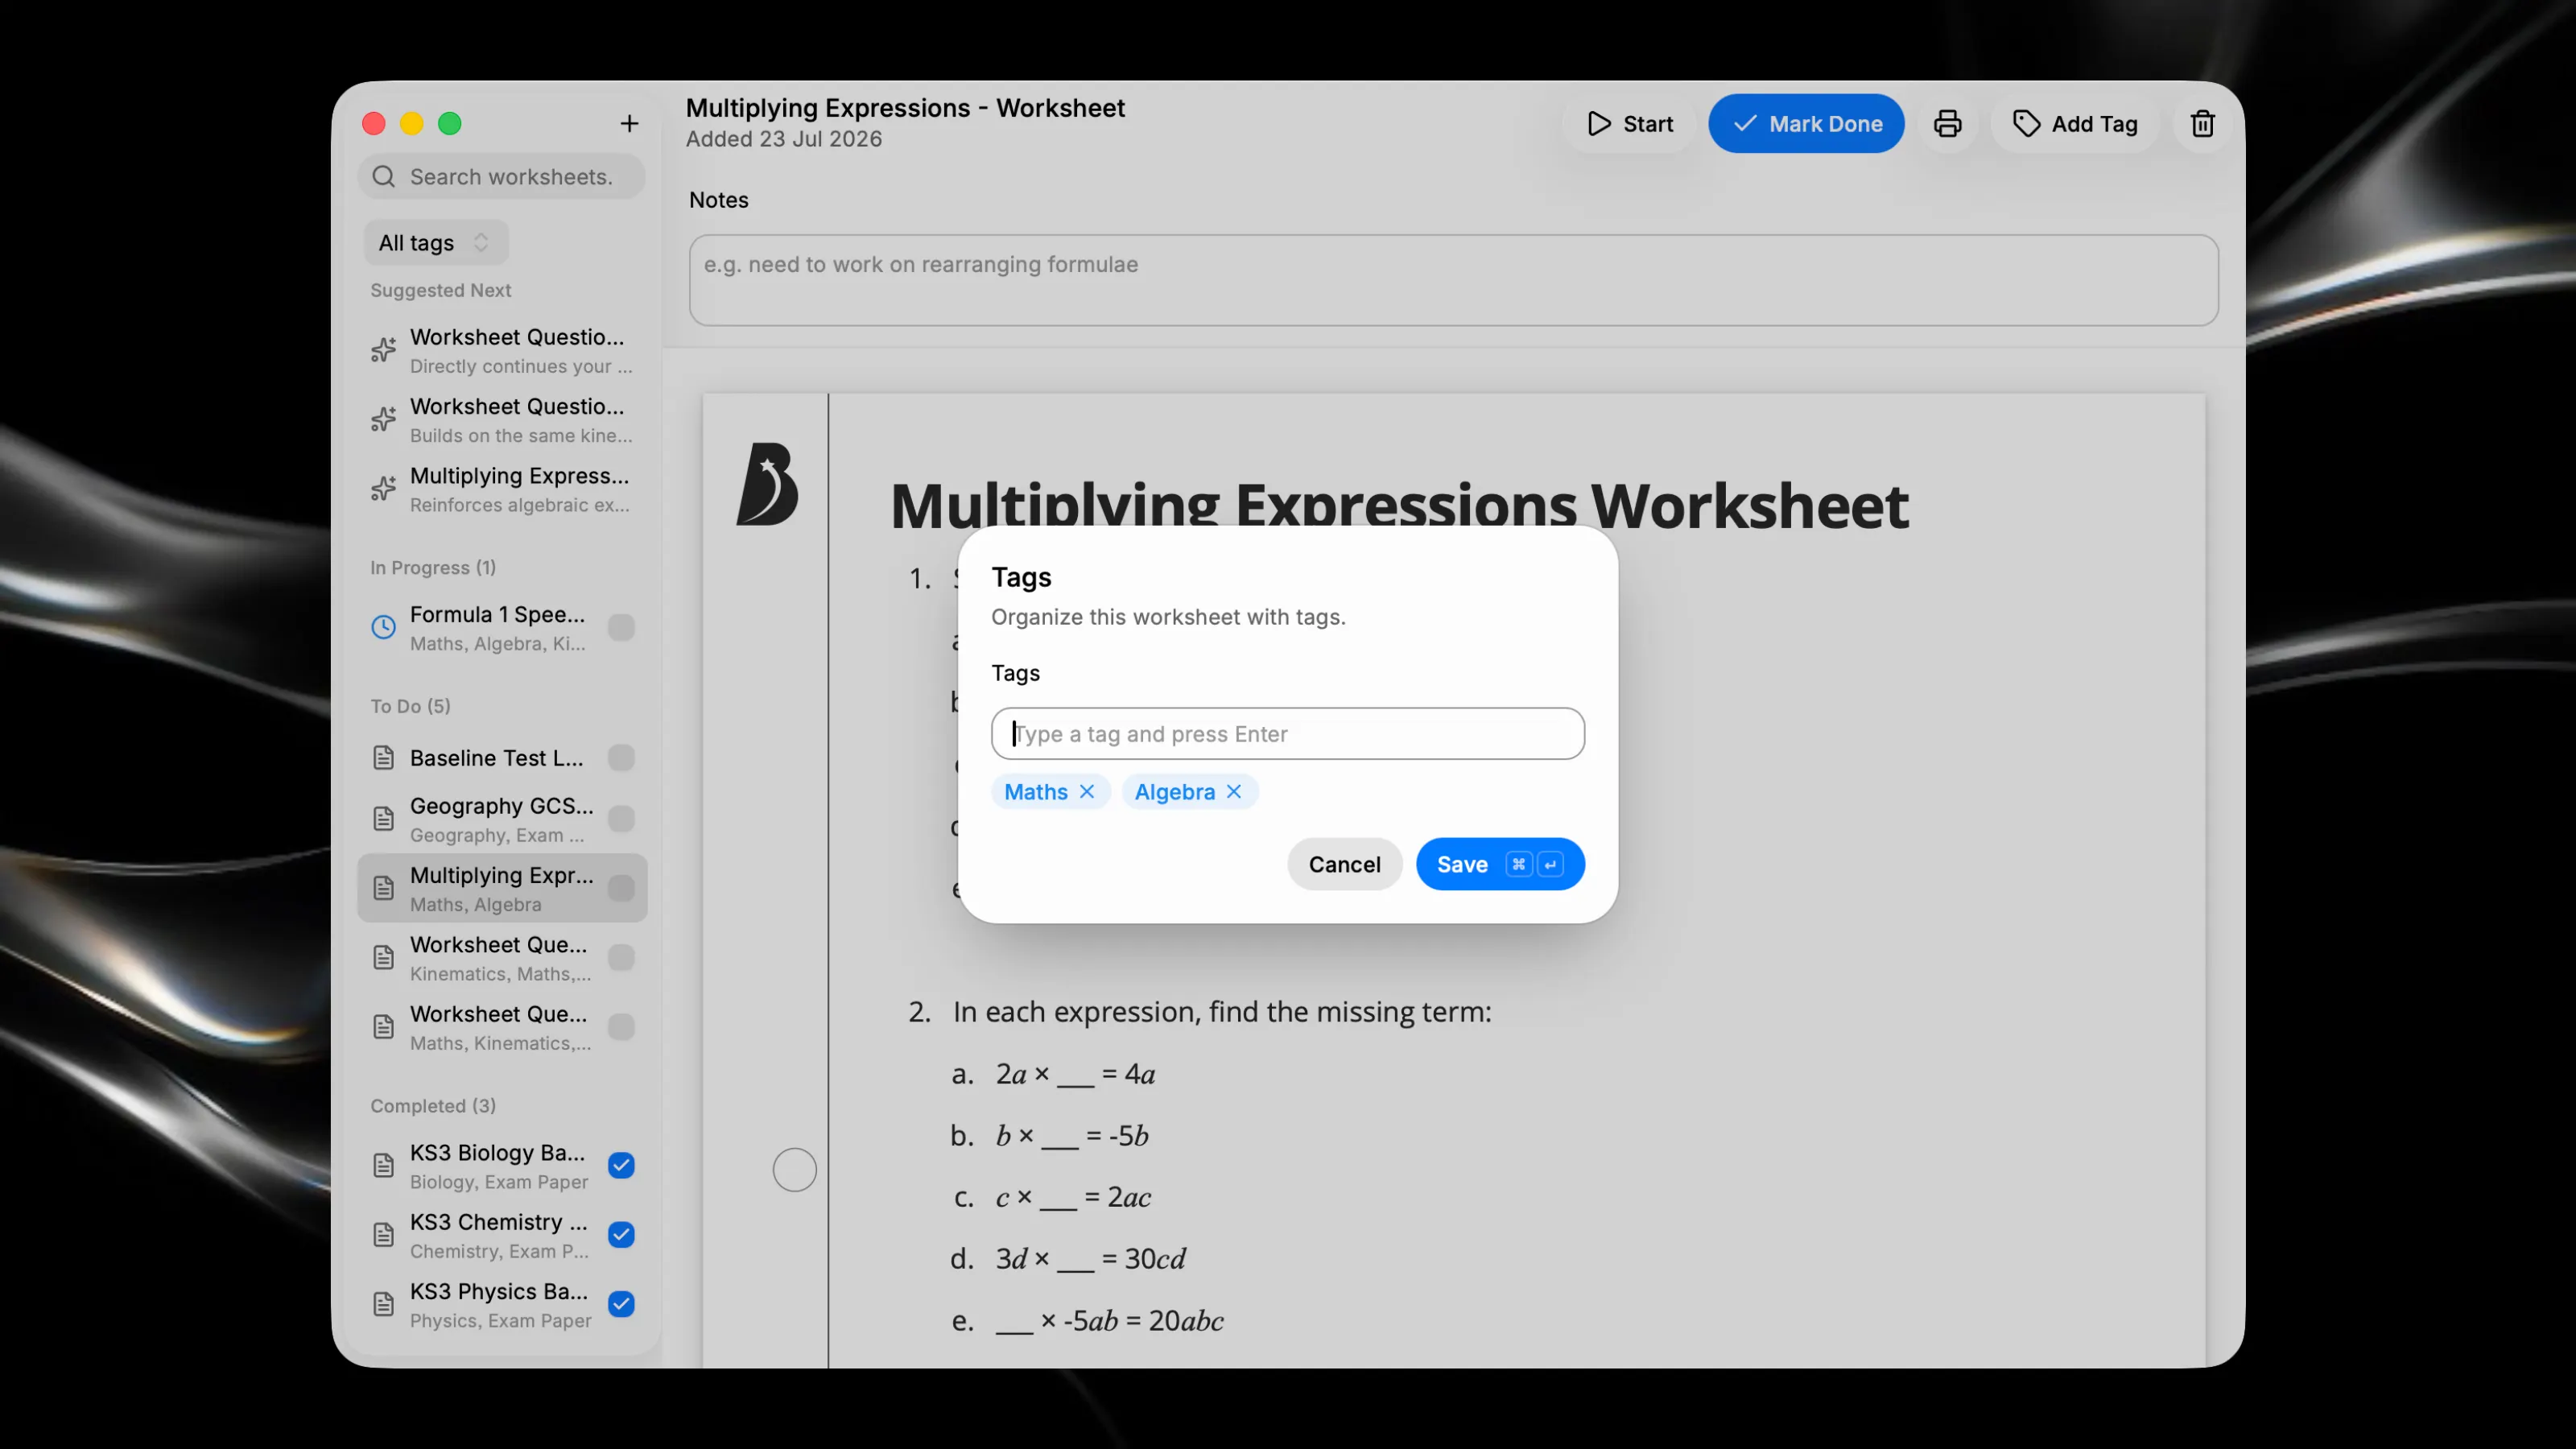Uncheck the KS3 Physics Ba... checkbox
Viewport: 2576px width, 1449px height.
click(621, 1304)
